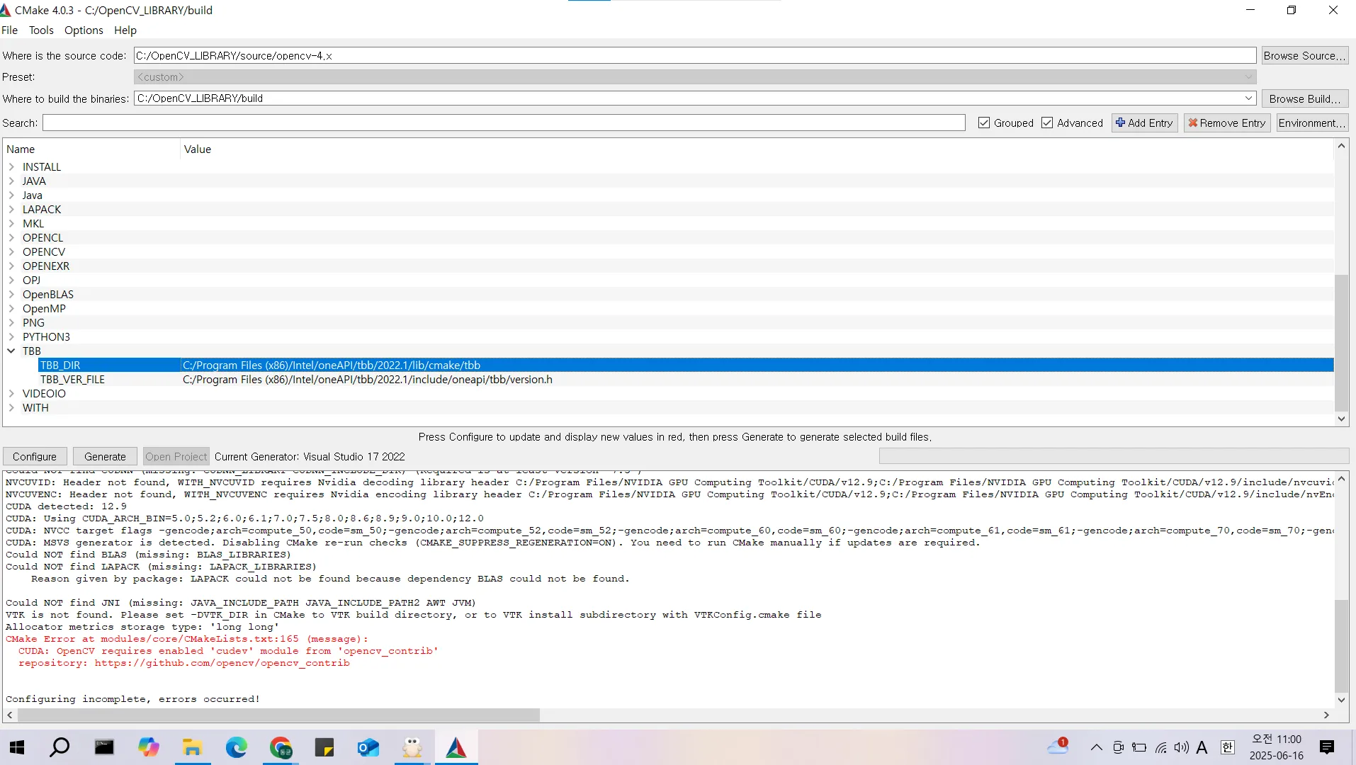Open the notification center icon
The width and height of the screenshot is (1356, 765).
point(1327,747)
